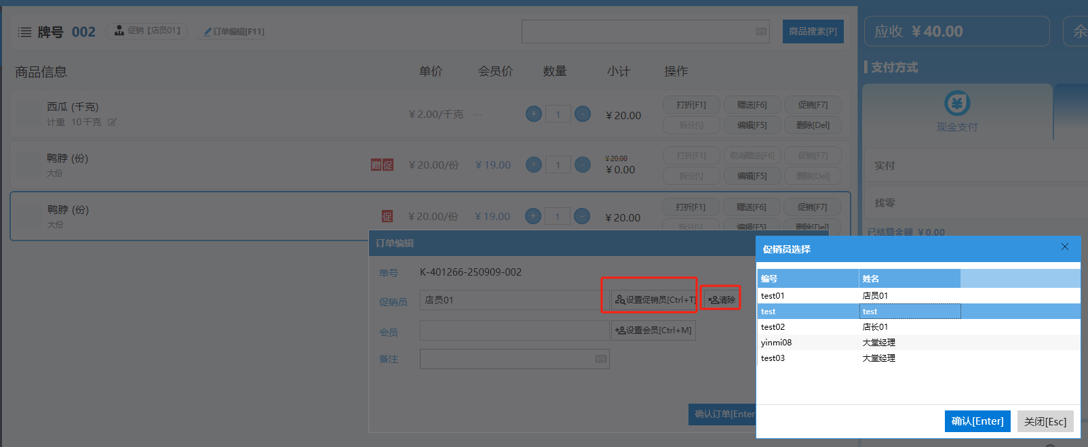1088x447 pixels.
Task: Close the 促销员选择 dialog with X
Action: click(1065, 247)
